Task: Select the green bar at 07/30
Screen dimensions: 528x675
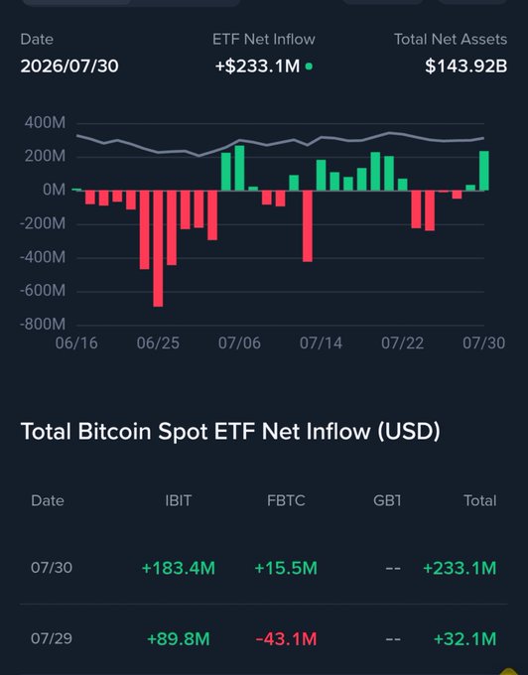Action: pos(483,171)
